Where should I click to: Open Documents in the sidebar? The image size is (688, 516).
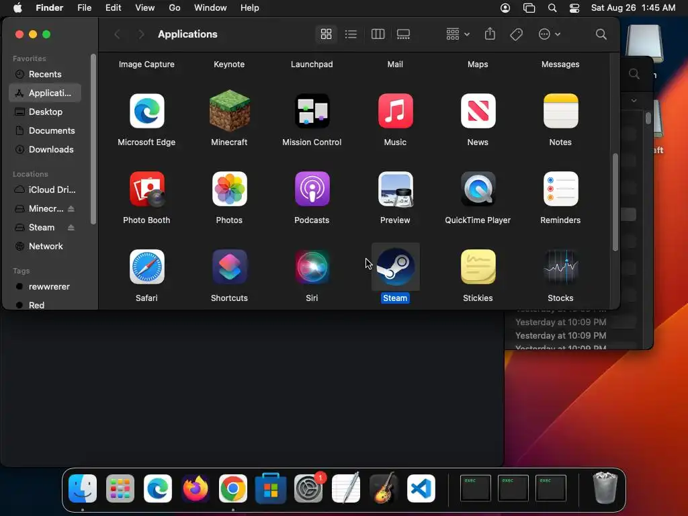coord(45,131)
